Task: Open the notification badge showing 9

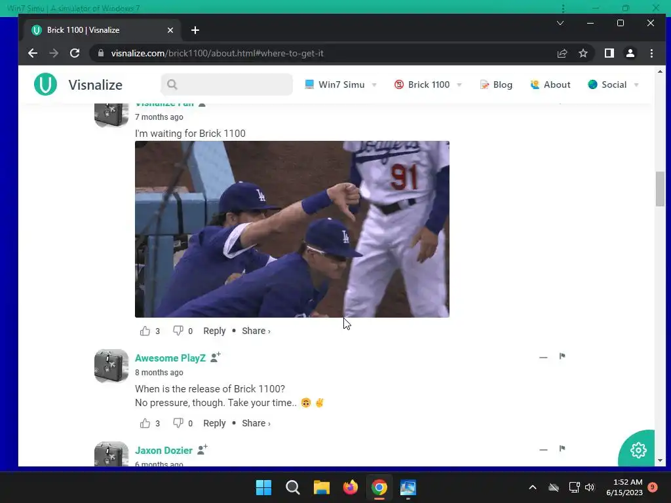Action: [653, 487]
